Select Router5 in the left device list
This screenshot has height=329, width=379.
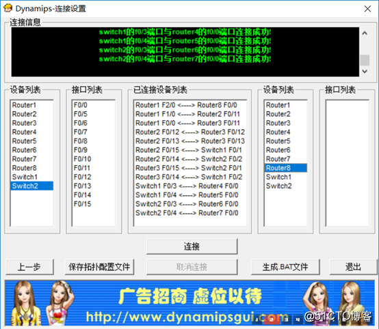point(31,141)
